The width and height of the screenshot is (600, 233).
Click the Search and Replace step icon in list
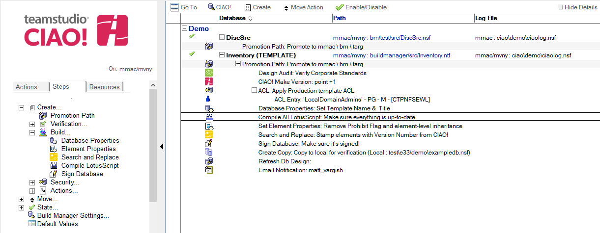pyautogui.click(x=209, y=135)
